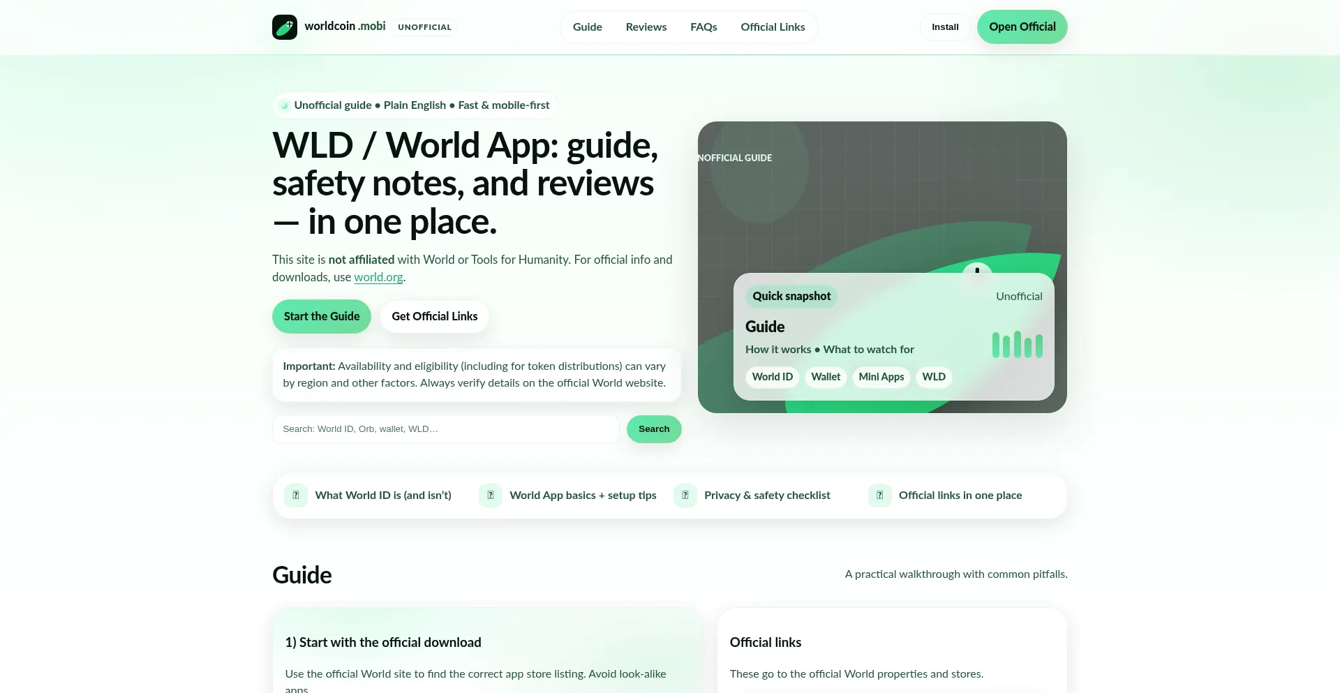This screenshot has width=1340, height=693.
Task: Click the UNOFFICIAL badge next to site name
Action: [x=424, y=27]
